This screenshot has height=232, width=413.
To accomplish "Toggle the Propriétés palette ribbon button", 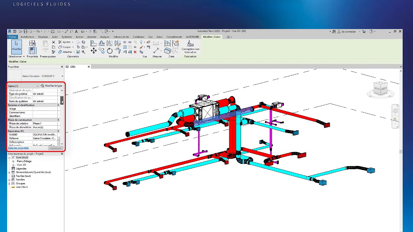I will [32, 51].
